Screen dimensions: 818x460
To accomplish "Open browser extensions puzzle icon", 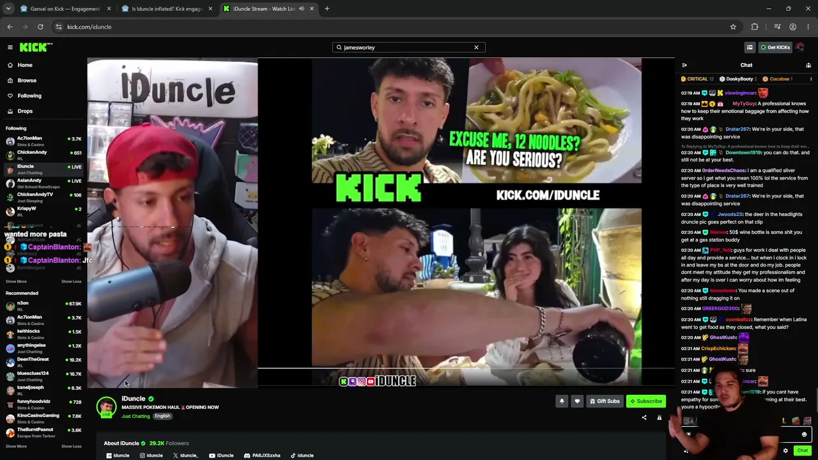I will (x=755, y=27).
